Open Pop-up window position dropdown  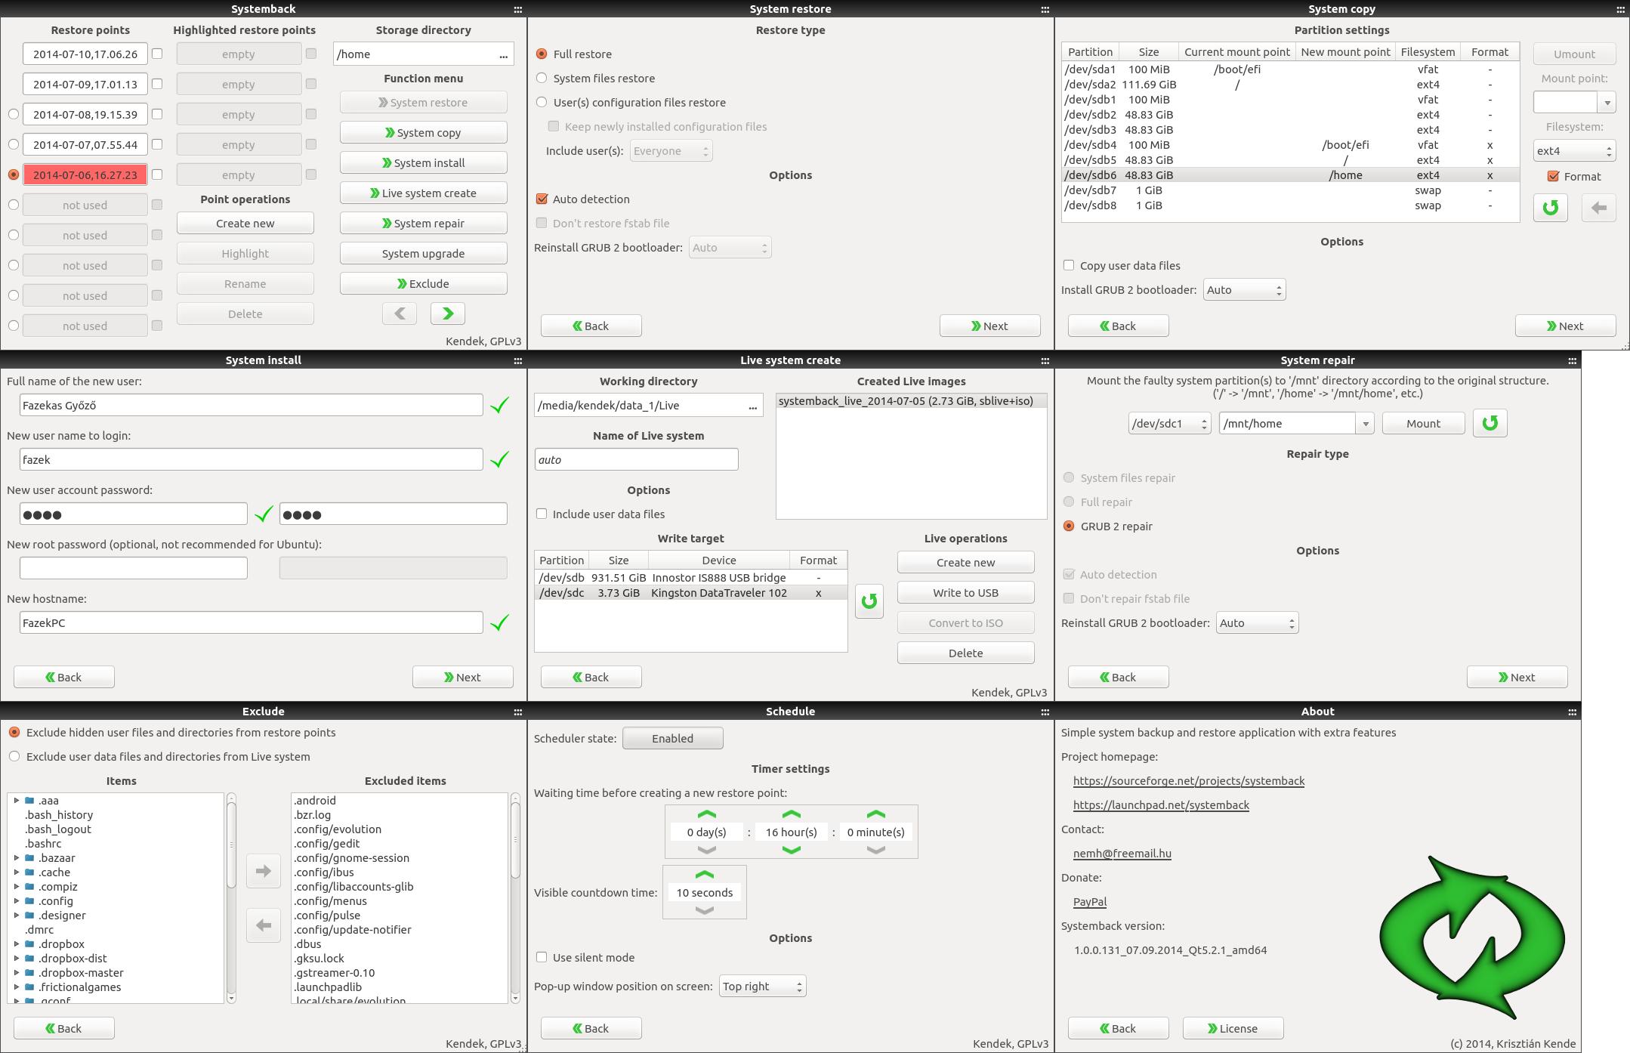pos(762,986)
